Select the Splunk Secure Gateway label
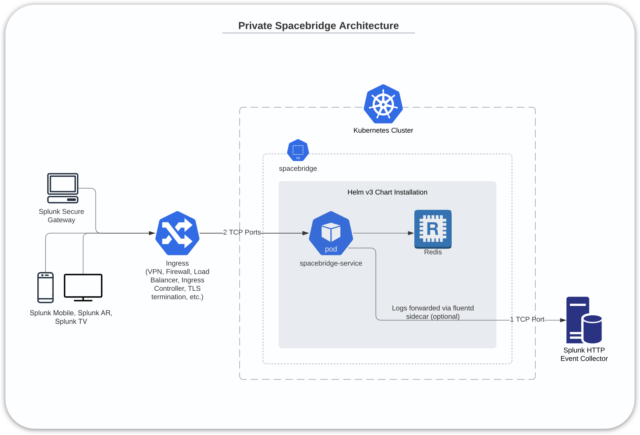This screenshot has height=435, width=640. [61, 216]
